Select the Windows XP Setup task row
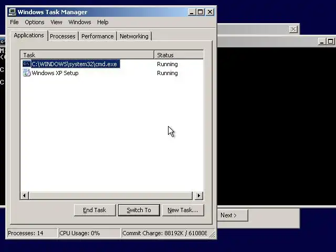336x252 pixels. point(112,73)
